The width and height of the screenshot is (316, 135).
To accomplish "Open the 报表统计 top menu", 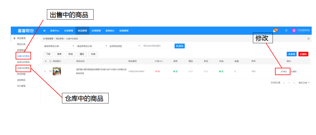I will [x=110, y=31].
